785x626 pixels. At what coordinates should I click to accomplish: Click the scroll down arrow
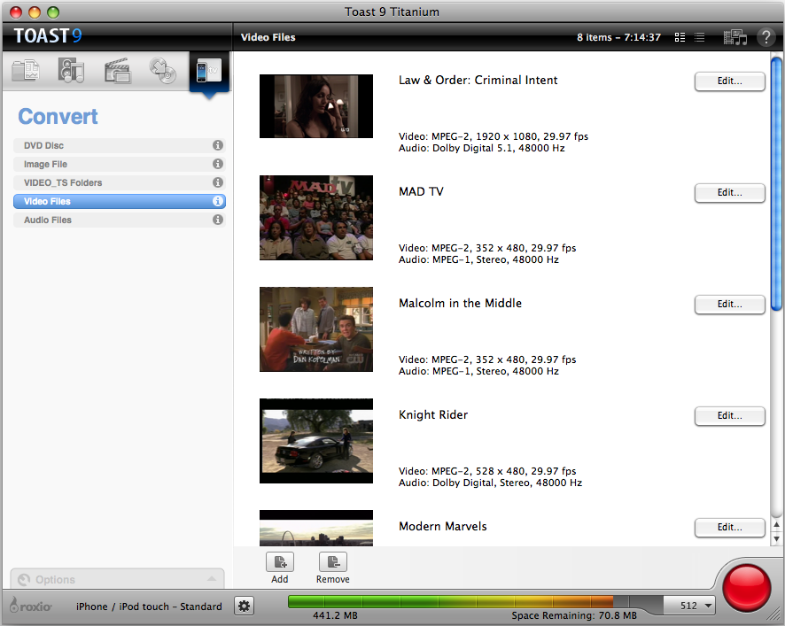coord(776,538)
